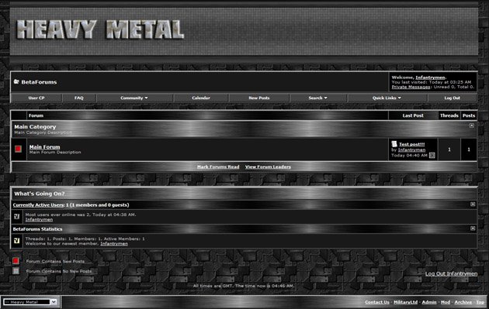Open the User CP menu item
Image resolution: width=489 pixels, height=309 pixels.
click(36, 98)
